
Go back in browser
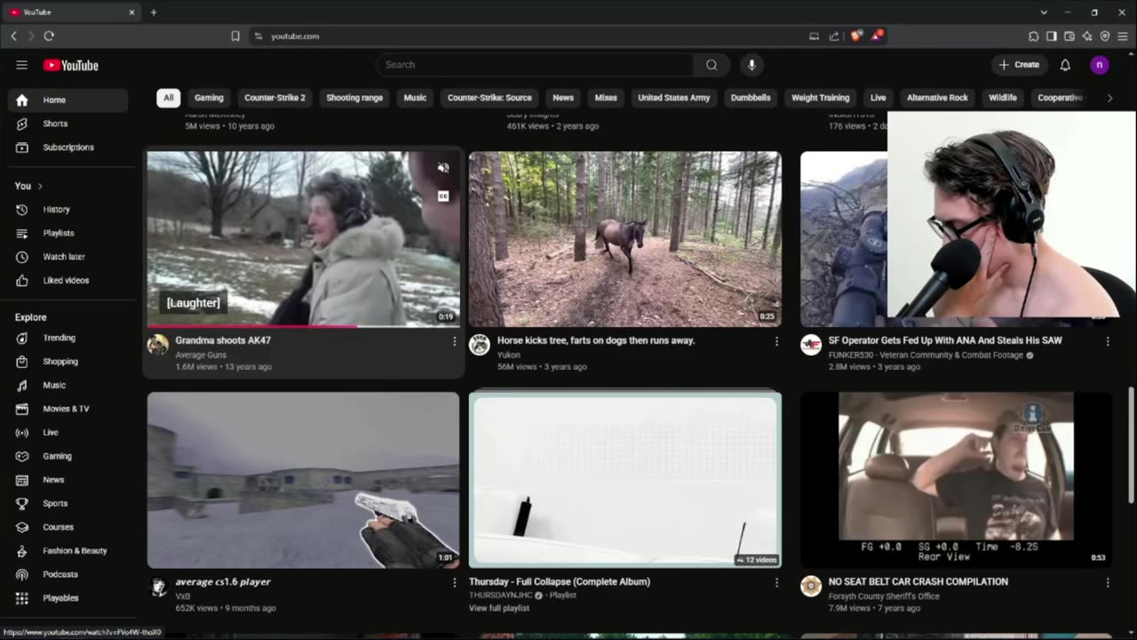click(x=13, y=36)
